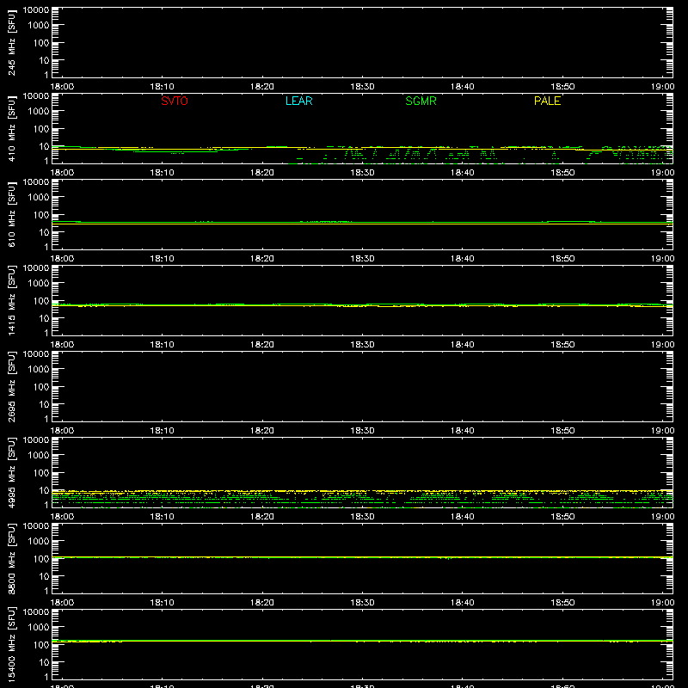Select the 1415 MHz [SFU] axis title
Screen dimensions: 688x688
[11, 300]
